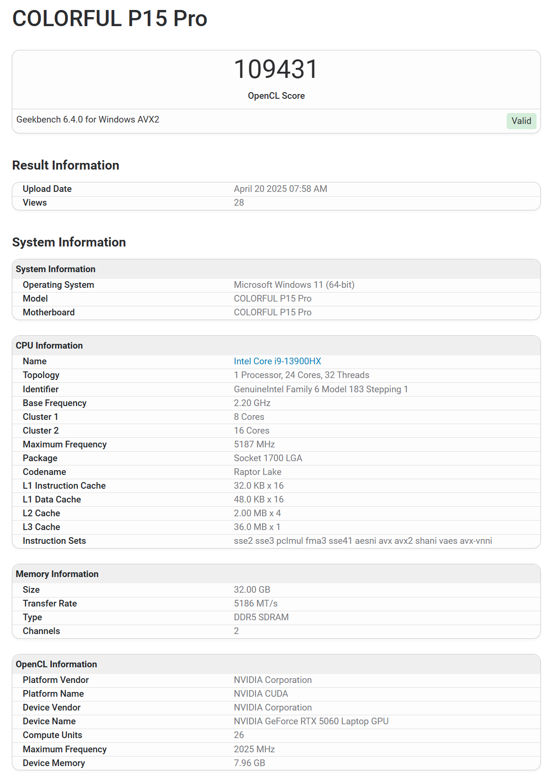Select Geekbench 6.4.0 for Windows AVX2 text
This screenshot has height=777, width=547.
point(88,120)
